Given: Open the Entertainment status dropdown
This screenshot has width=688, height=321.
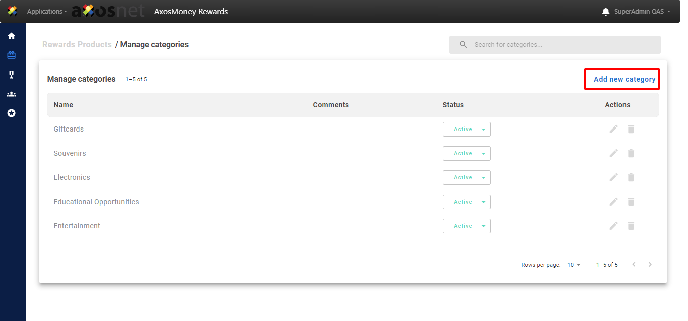Looking at the screenshot, I should point(466,226).
